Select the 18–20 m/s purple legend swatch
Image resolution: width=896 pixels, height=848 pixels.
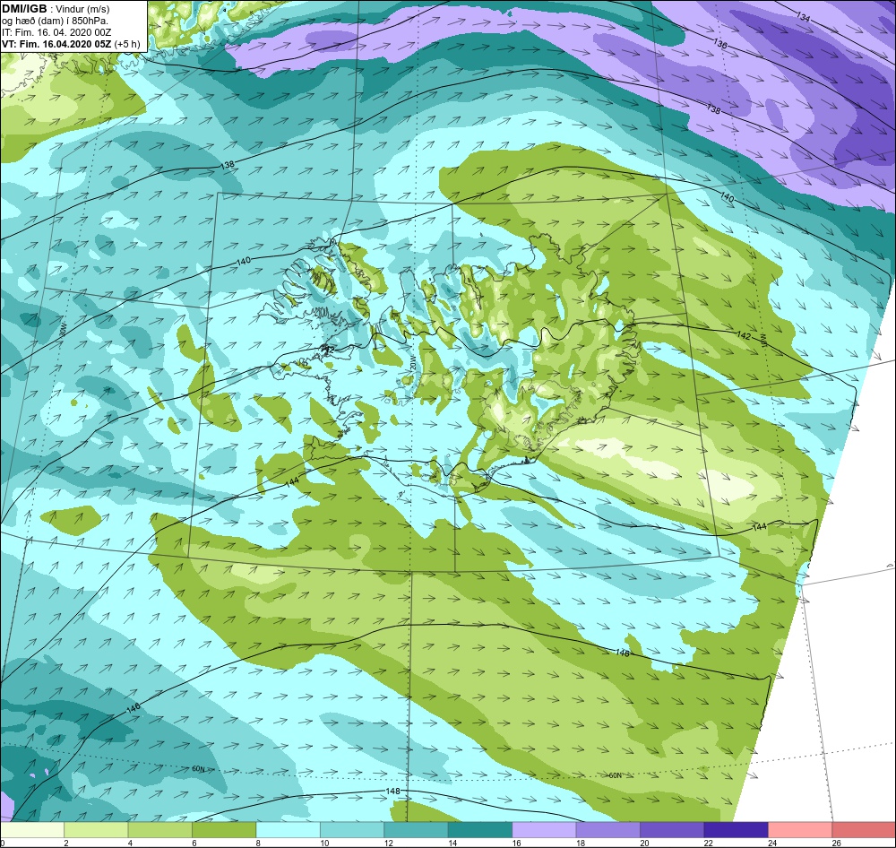click(608, 829)
